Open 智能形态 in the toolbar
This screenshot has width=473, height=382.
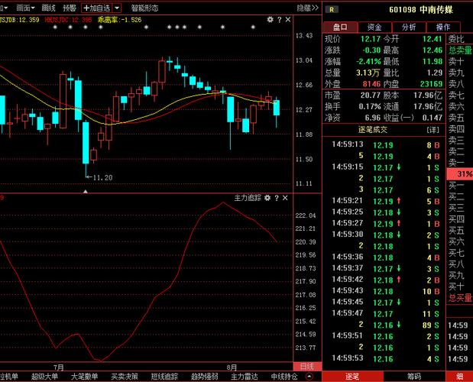pos(144,8)
